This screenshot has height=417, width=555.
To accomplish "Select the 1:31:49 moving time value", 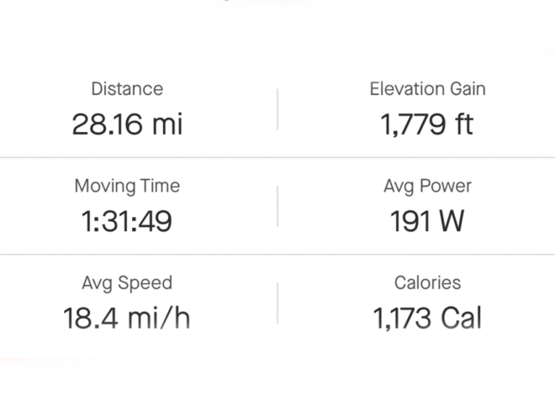I will point(127,221).
